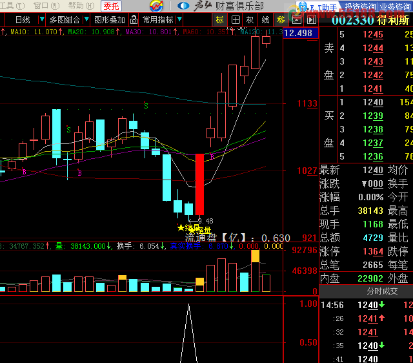Click the collapse panel window icon
Viewport: 413px width, 363px height.
[x=297, y=20]
